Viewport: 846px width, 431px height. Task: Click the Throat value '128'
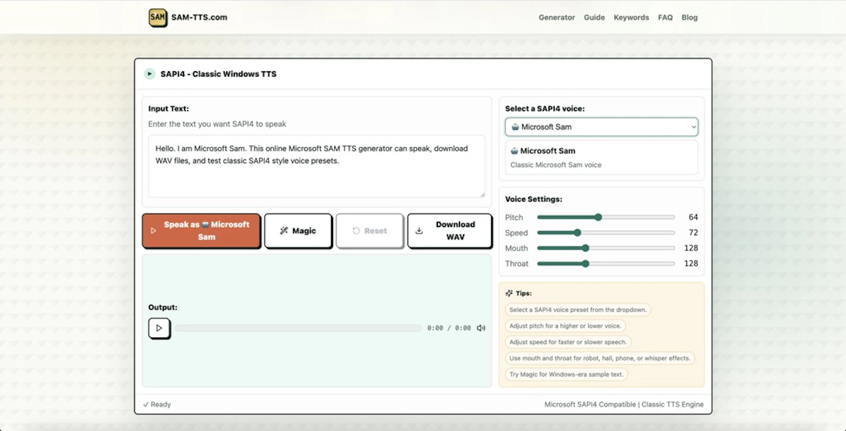click(691, 264)
